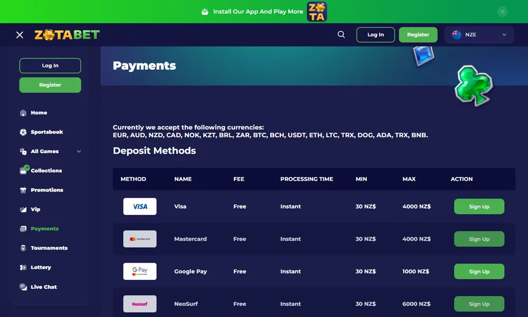Viewport: 528px width, 317px height.
Task: Click the Tournaments icon
Action: pos(23,248)
